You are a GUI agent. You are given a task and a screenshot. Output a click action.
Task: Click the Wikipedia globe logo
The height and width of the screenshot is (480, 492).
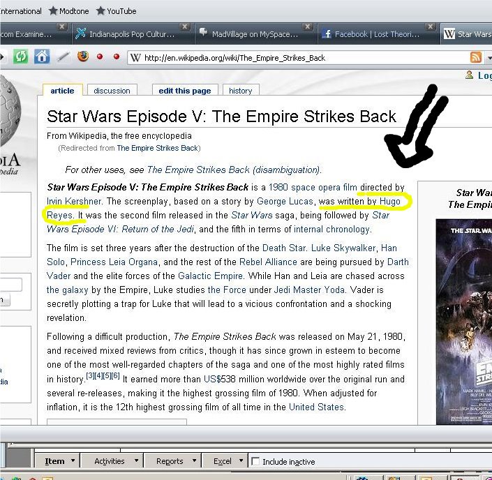pyautogui.click(x=9, y=110)
